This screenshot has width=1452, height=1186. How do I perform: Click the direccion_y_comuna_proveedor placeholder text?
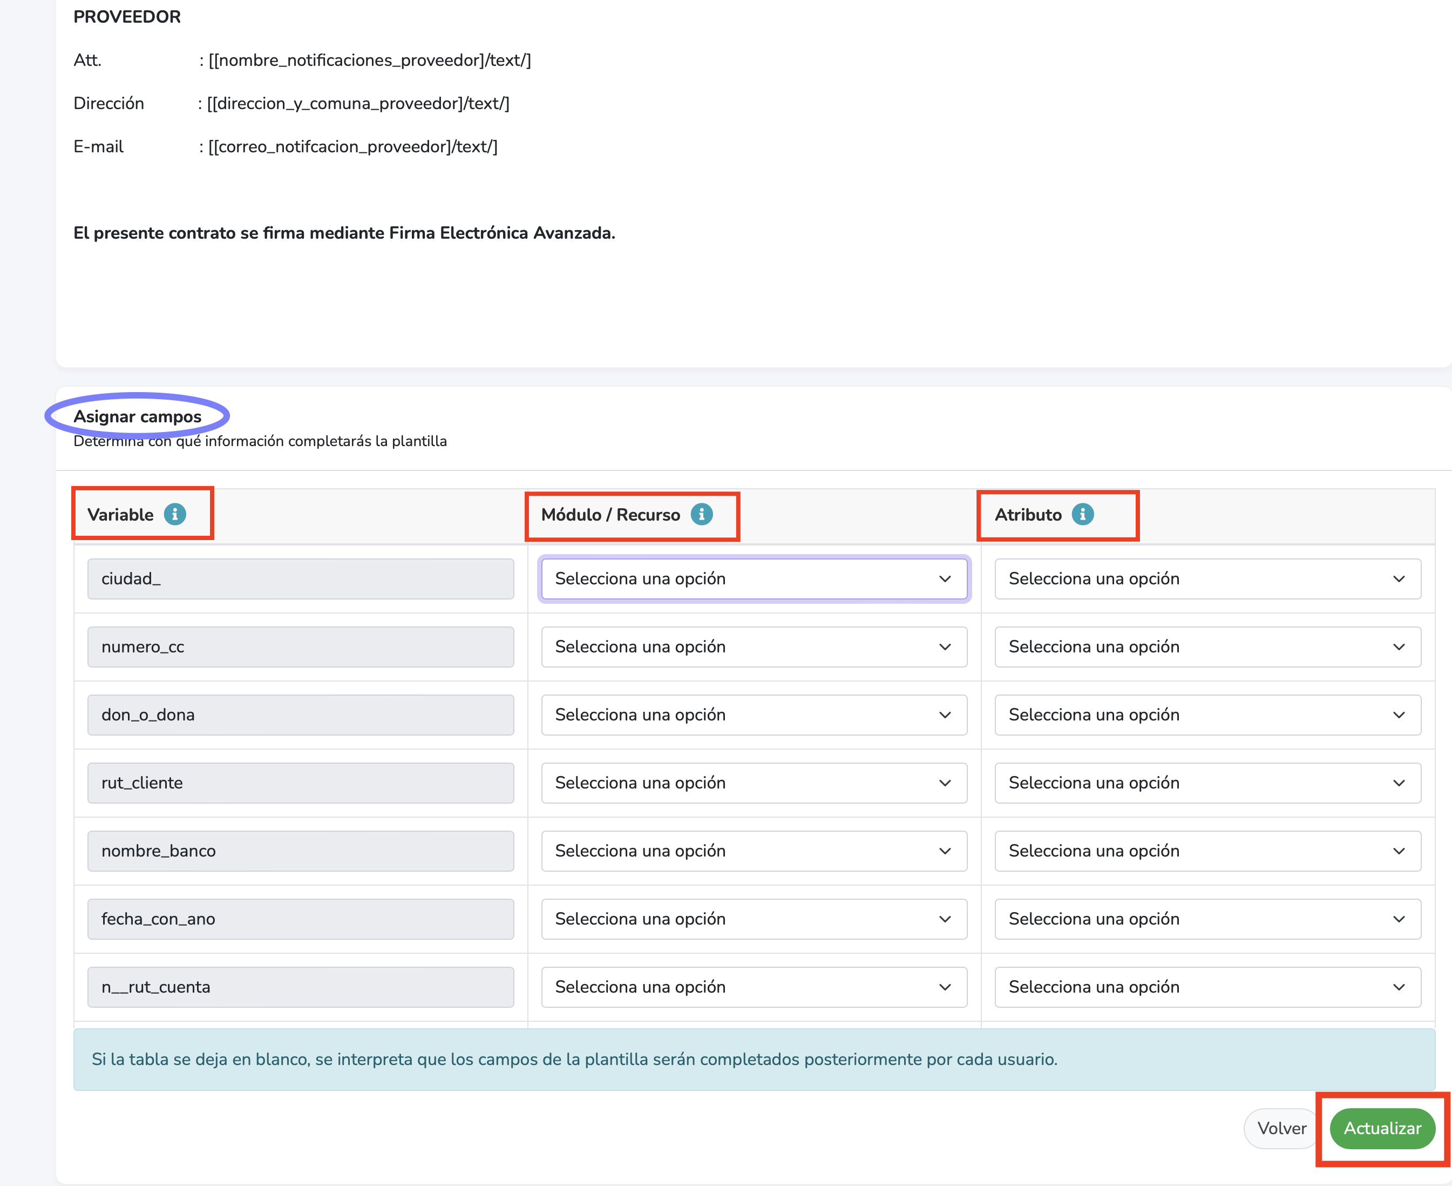click(358, 103)
